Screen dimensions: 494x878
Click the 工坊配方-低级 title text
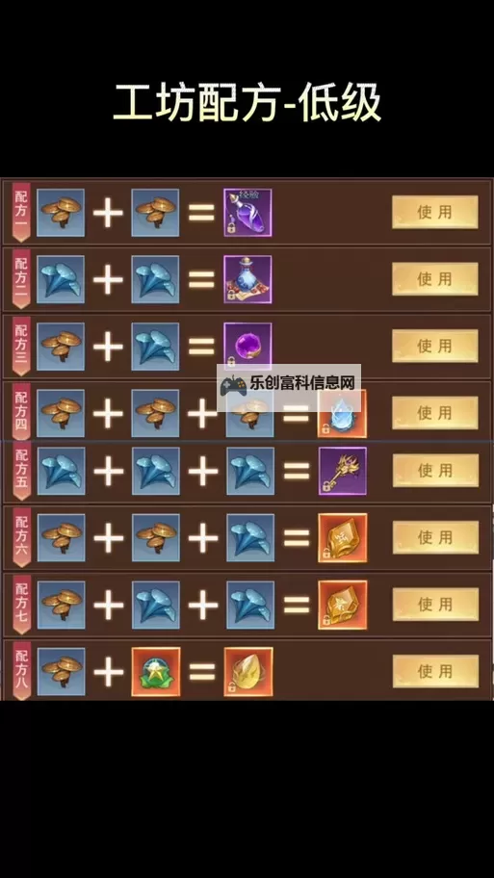click(247, 104)
